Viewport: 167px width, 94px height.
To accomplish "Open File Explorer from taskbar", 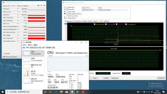I will (x=61, y=92).
